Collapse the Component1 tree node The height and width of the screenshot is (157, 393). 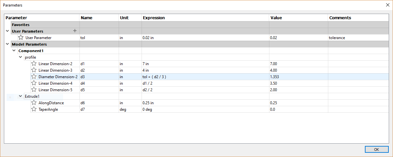[14, 50]
